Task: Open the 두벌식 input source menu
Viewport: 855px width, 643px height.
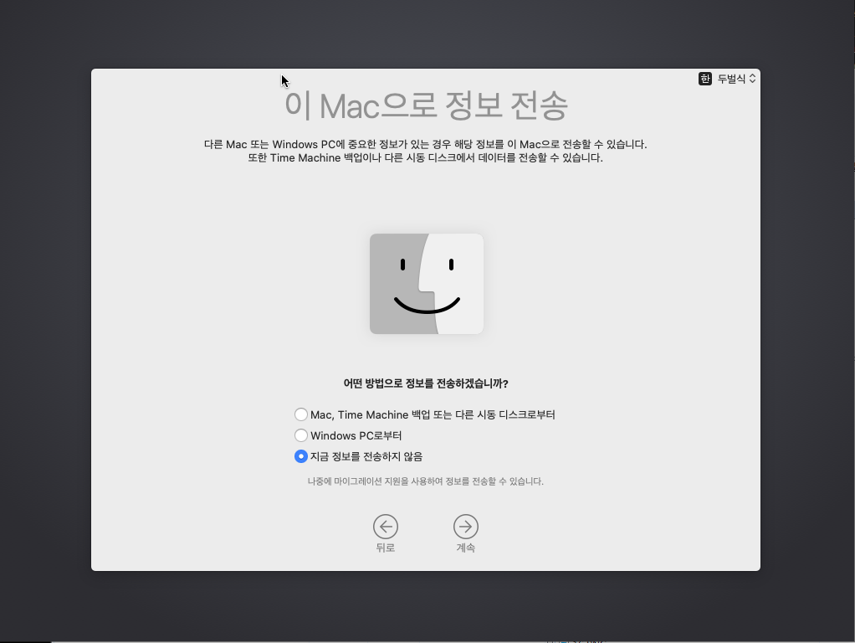Action: click(x=731, y=79)
